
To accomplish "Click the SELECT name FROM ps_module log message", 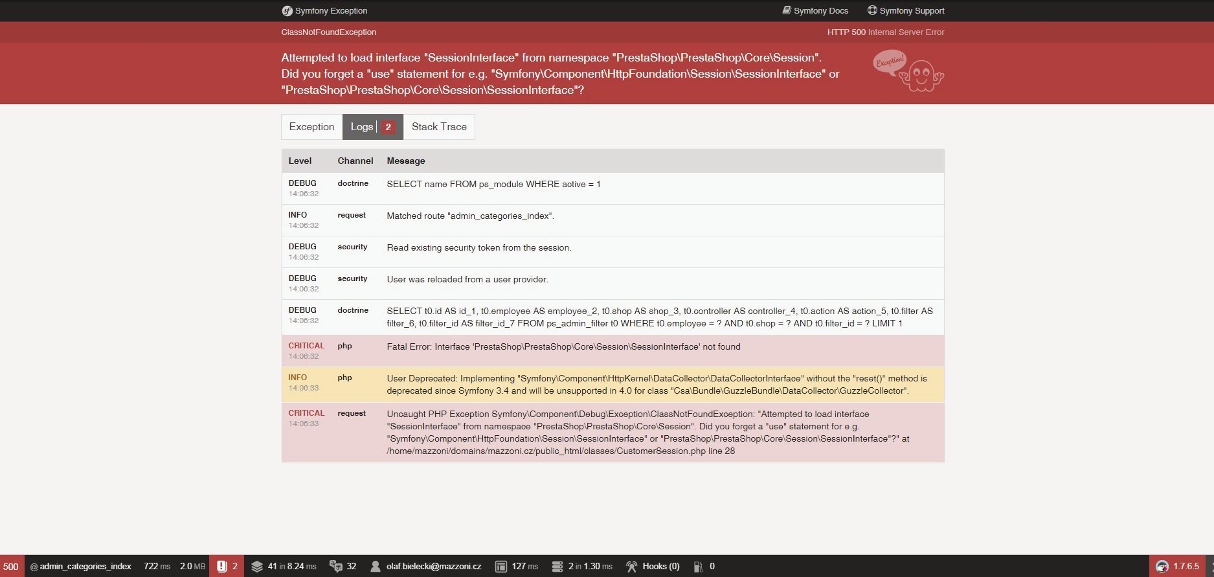I will [x=493, y=185].
